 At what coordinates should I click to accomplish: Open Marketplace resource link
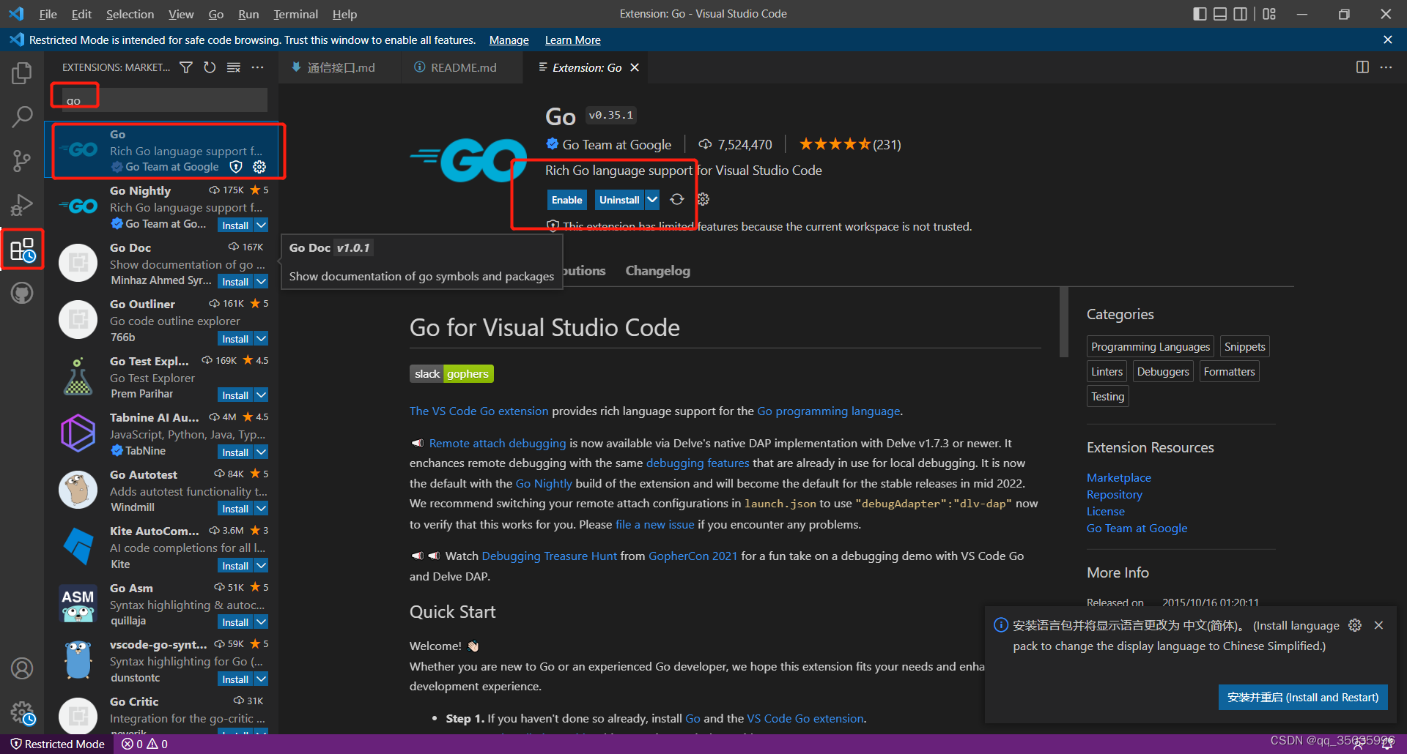(1118, 477)
